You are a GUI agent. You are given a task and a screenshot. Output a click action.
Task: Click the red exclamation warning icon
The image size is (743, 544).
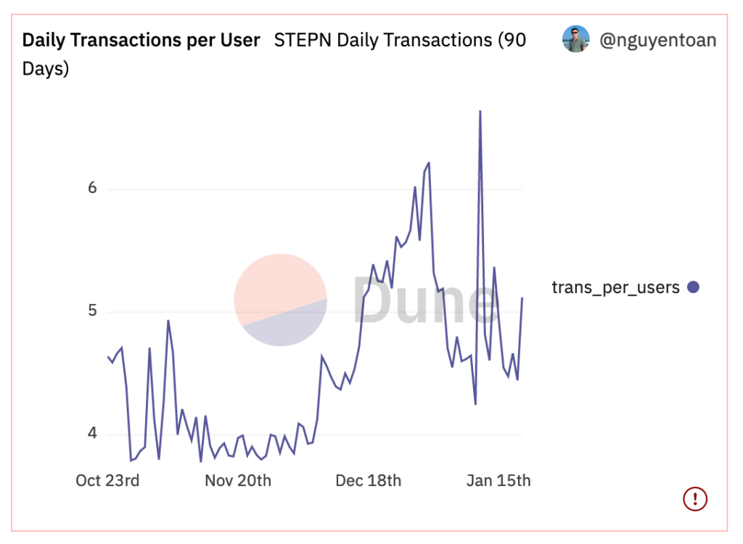694,498
